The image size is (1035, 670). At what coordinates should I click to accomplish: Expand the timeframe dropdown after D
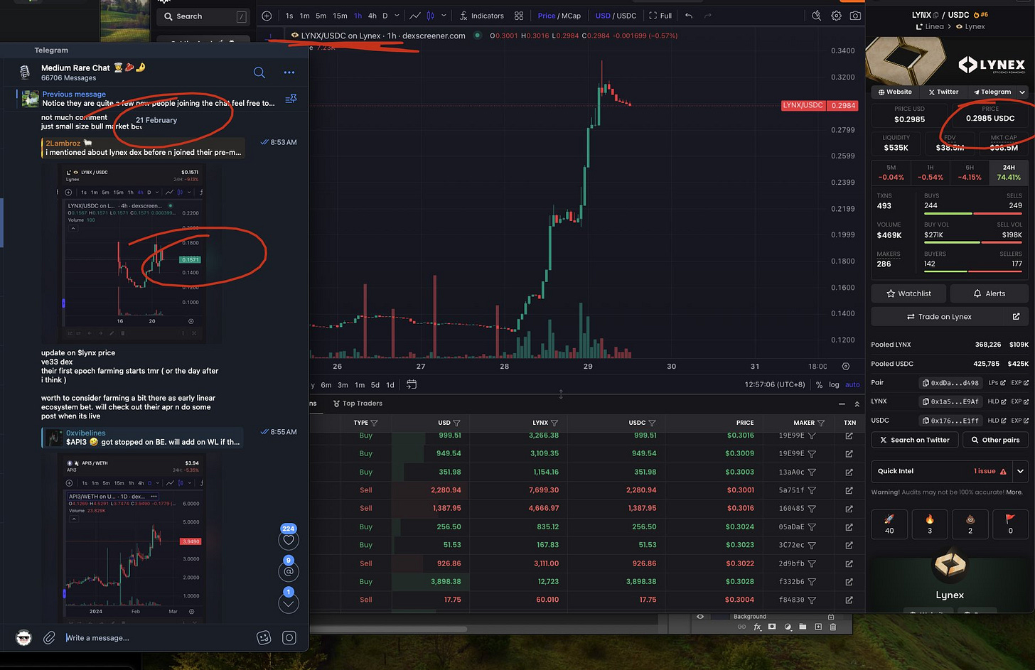pos(397,16)
